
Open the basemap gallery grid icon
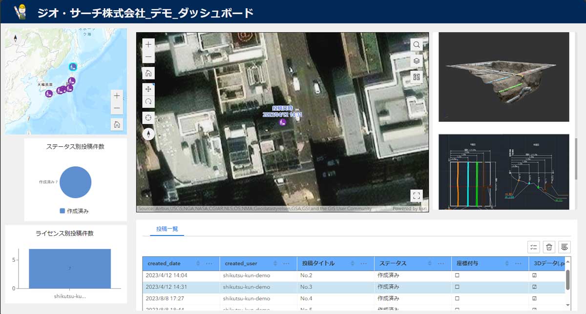pyautogui.click(x=416, y=76)
